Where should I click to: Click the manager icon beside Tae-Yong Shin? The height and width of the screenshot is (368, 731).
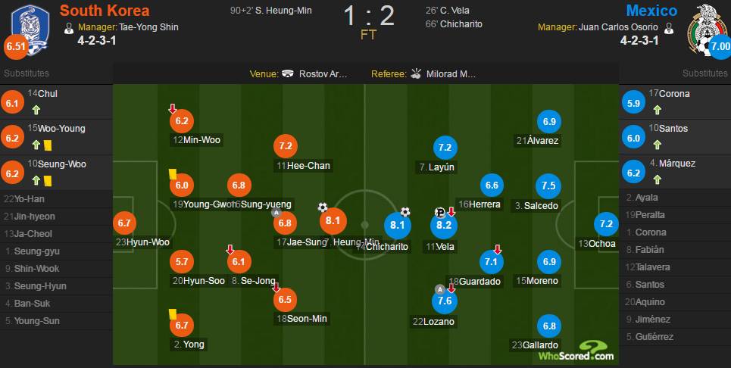(70, 27)
